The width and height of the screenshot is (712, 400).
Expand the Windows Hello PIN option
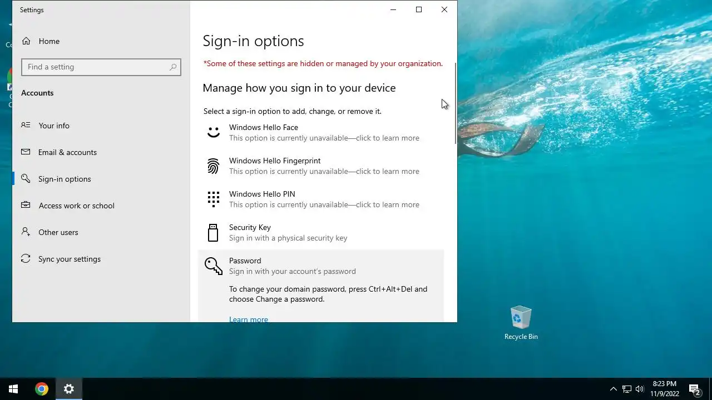[x=321, y=199]
